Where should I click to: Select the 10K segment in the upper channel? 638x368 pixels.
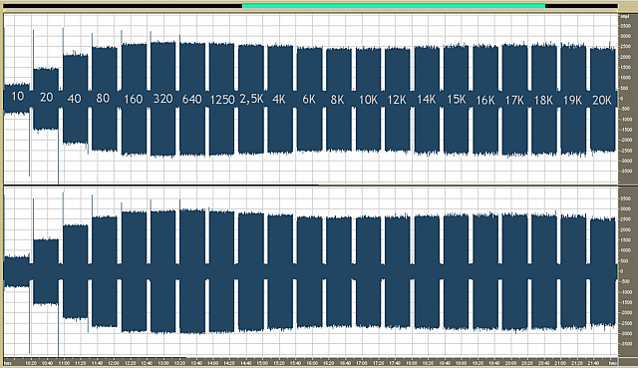[x=368, y=100]
